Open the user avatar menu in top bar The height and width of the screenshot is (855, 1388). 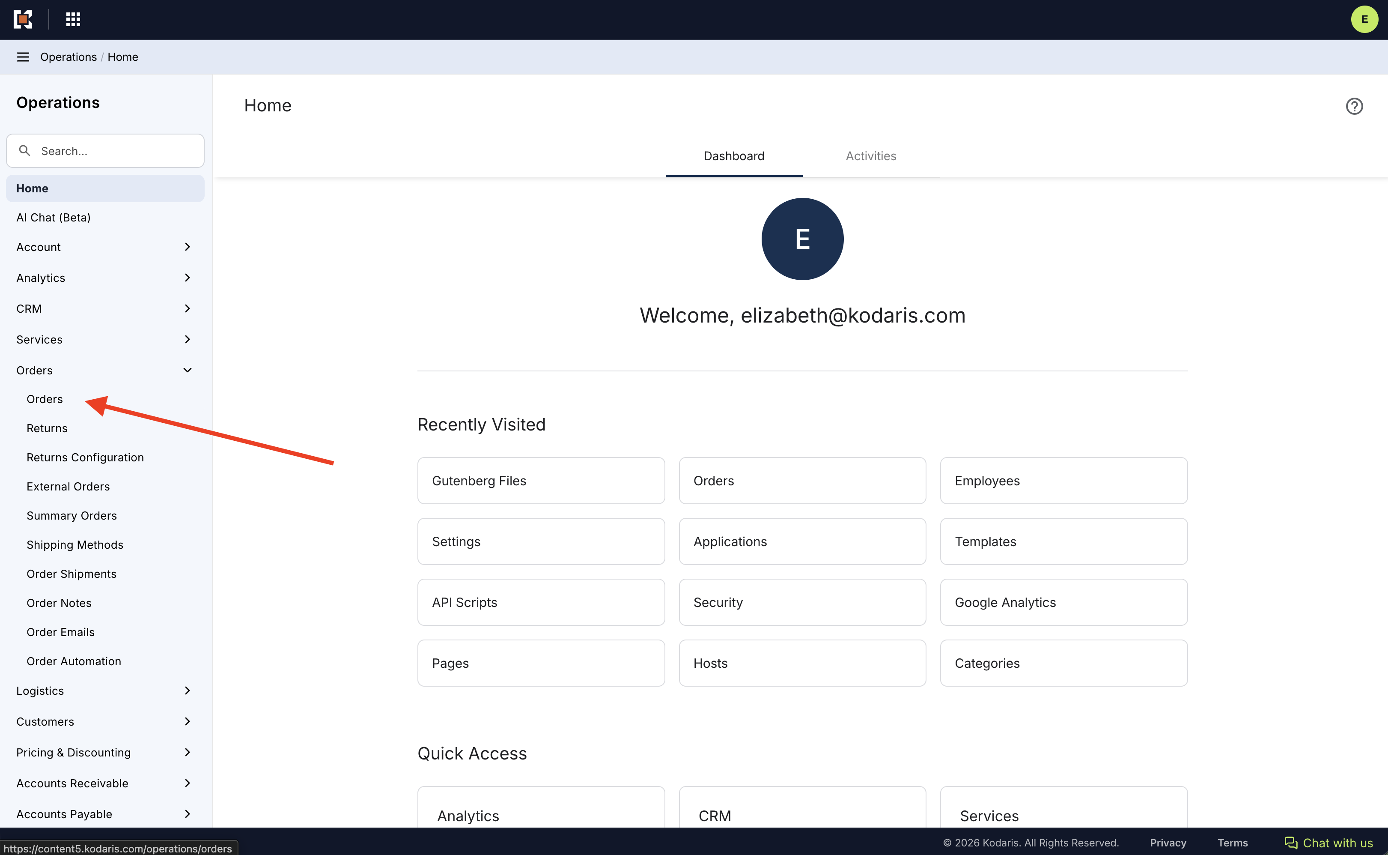click(1364, 19)
